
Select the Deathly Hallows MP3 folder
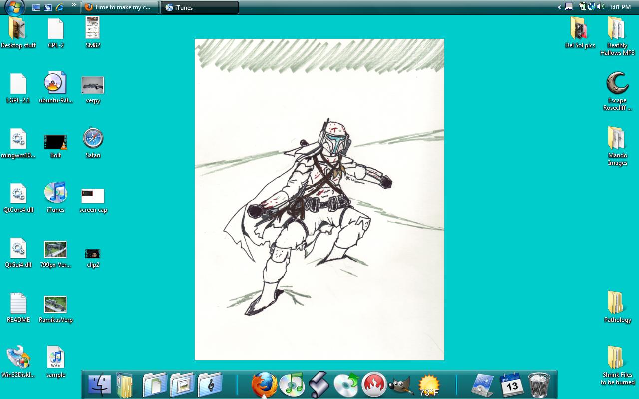(617, 36)
